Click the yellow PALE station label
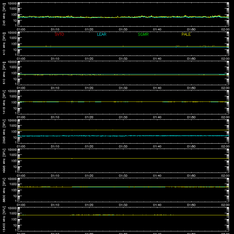 tap(186, 34)
